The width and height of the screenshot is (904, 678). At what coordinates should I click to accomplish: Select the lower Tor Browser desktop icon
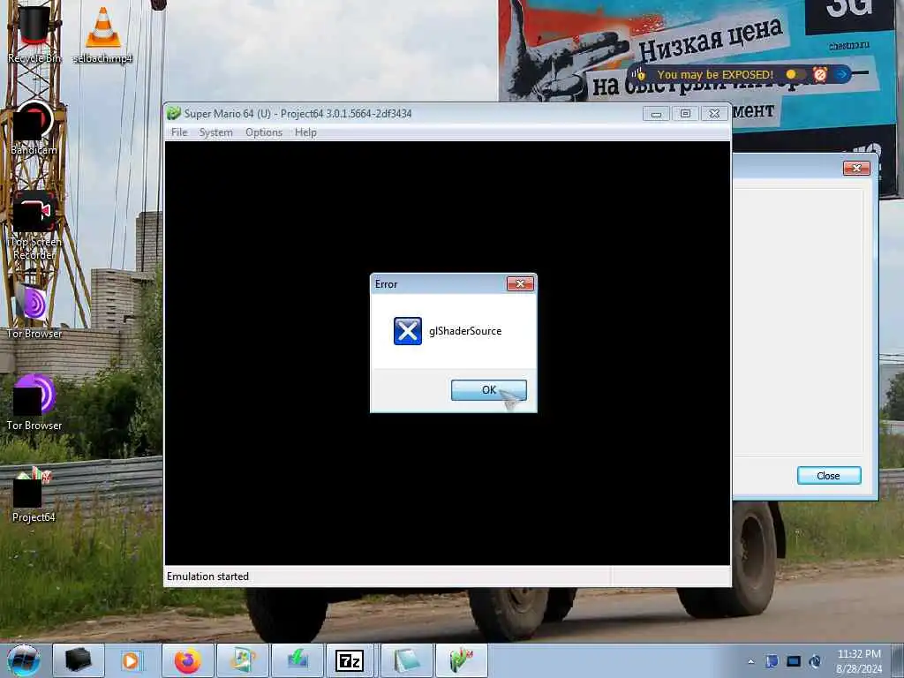pos(34,403)
